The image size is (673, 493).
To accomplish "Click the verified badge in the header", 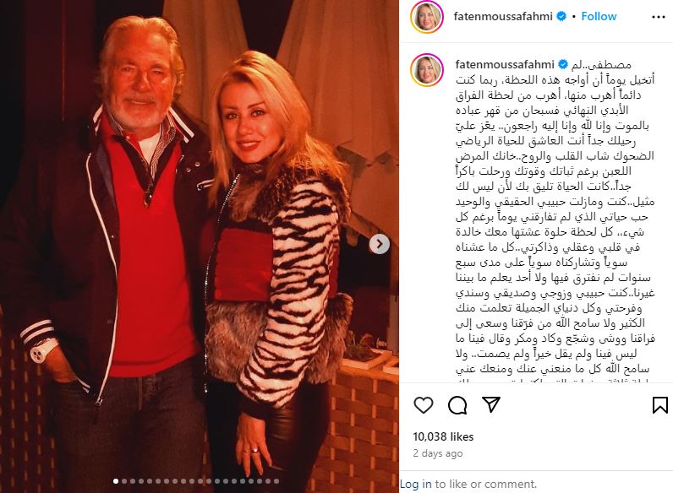I will tap(561, 16).
